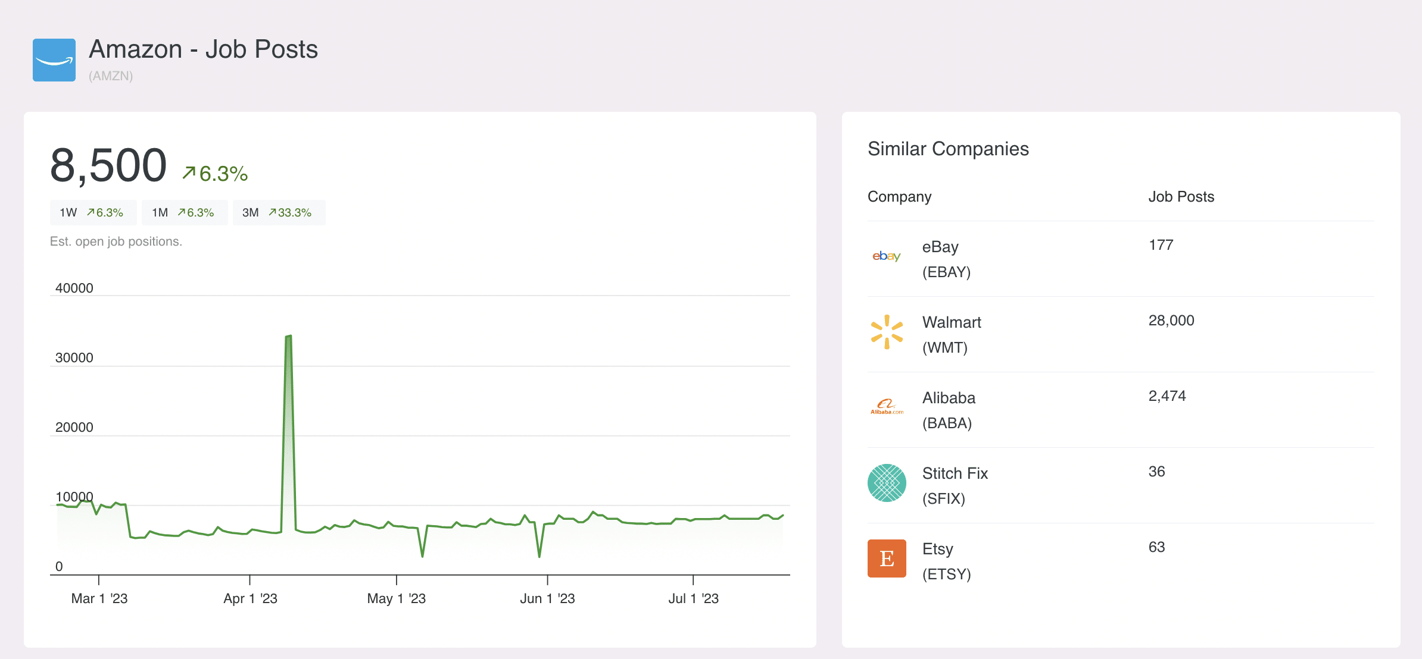
Task: Click the Alibaba logo icon
Action: tap(887, 407)
